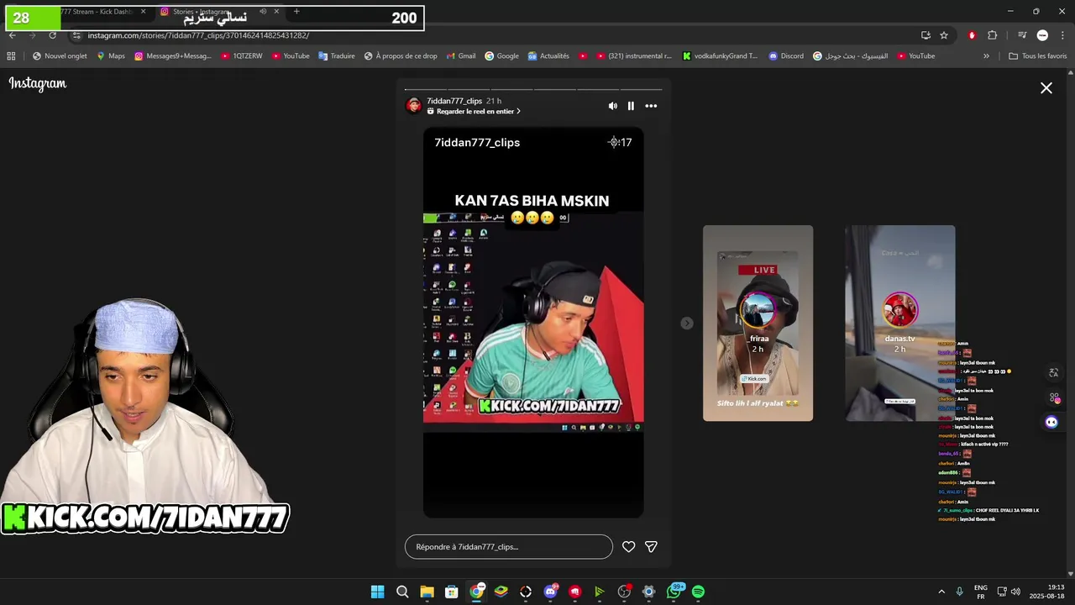Open a new browser tab
This screenshot has width=1075, height=605.
coord(296,12)
